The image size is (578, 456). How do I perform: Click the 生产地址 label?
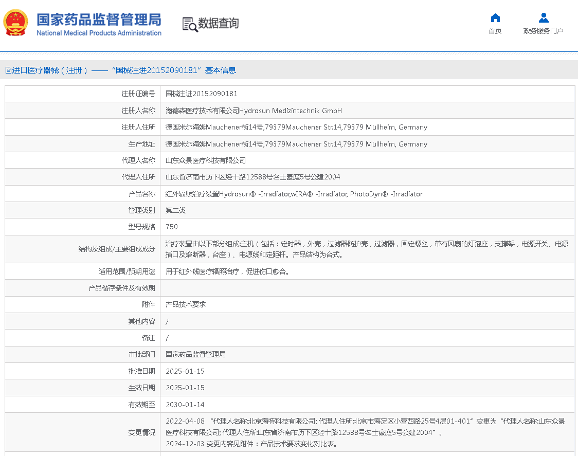(x=141, y=144)
